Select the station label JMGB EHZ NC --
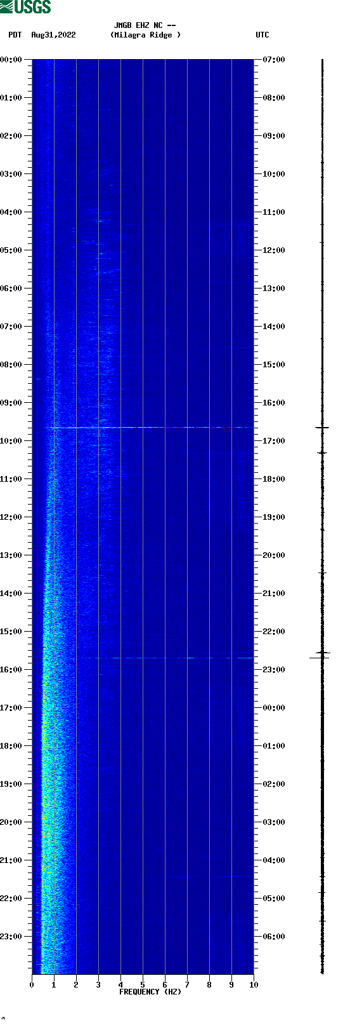The width and height of the screenshot is (350, 1025). point(145,26)
